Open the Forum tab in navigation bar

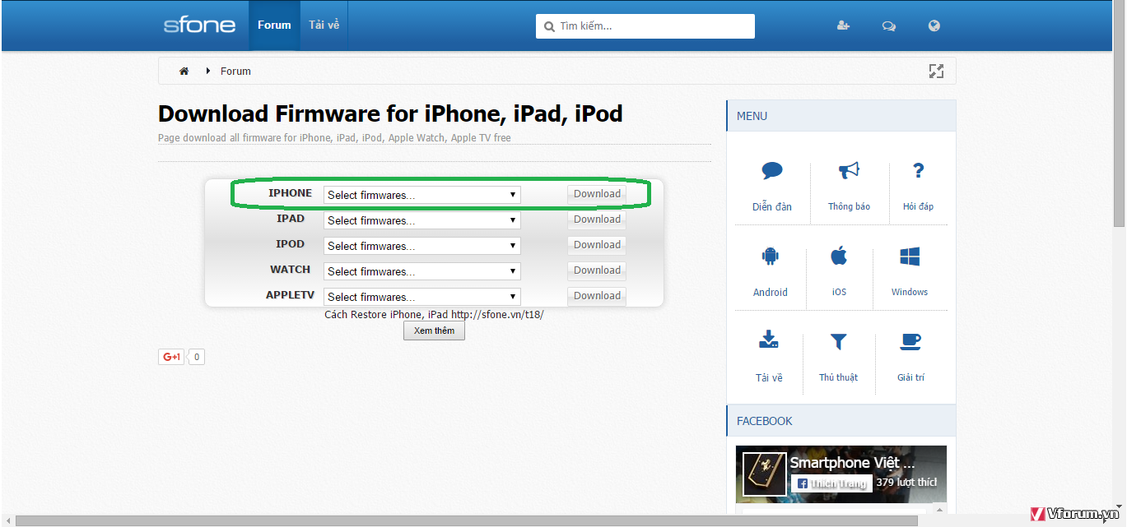click(274, 25)
